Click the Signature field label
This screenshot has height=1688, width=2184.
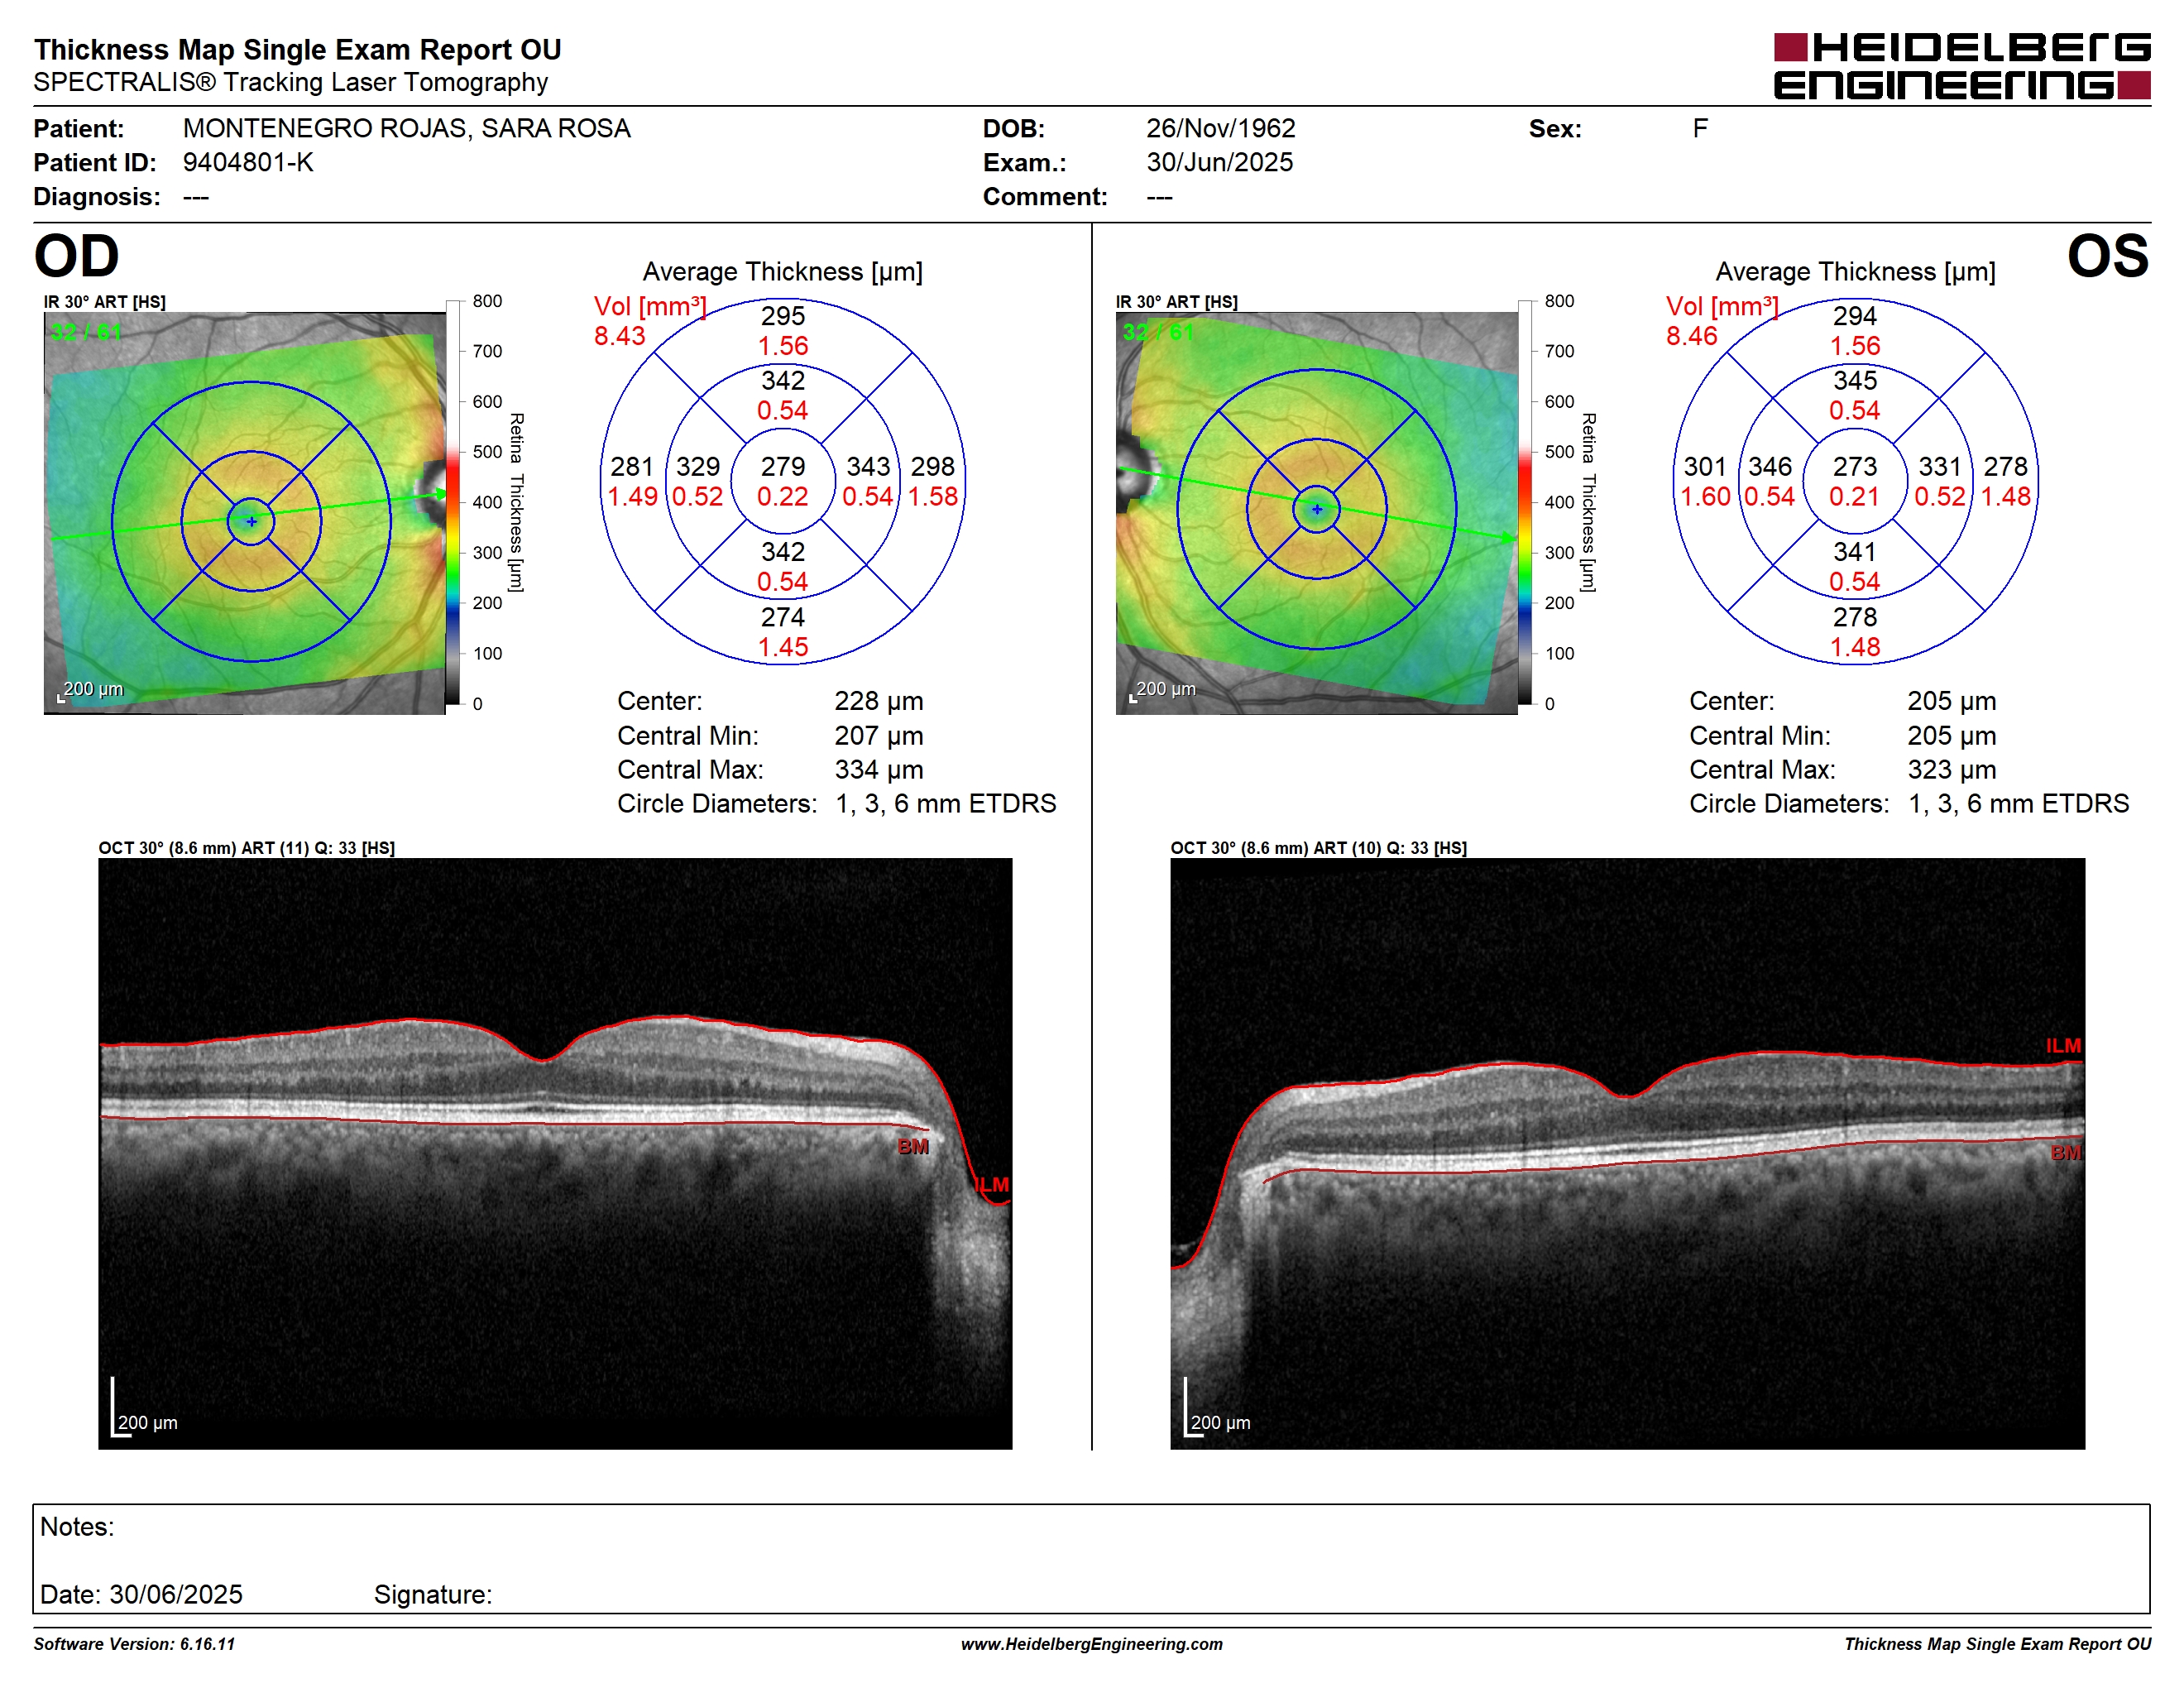pyautogui.click(x=433, y=1594)
